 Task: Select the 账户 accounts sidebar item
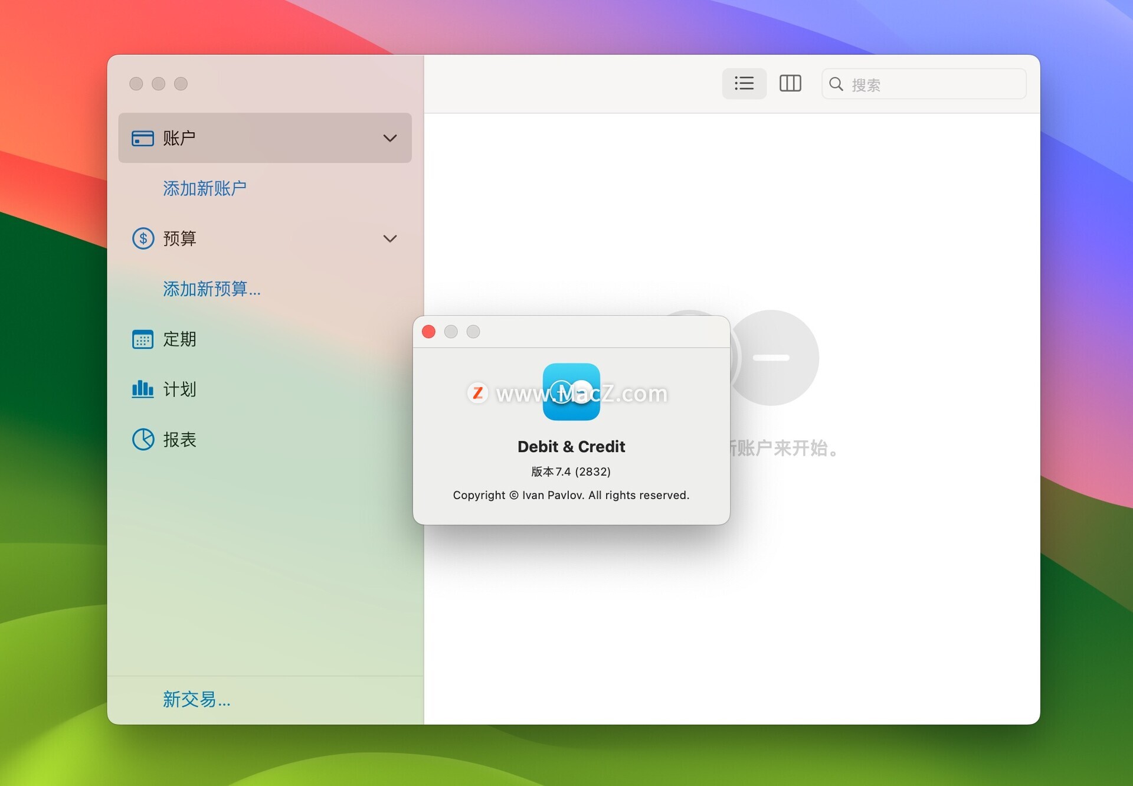coord(264,138)
